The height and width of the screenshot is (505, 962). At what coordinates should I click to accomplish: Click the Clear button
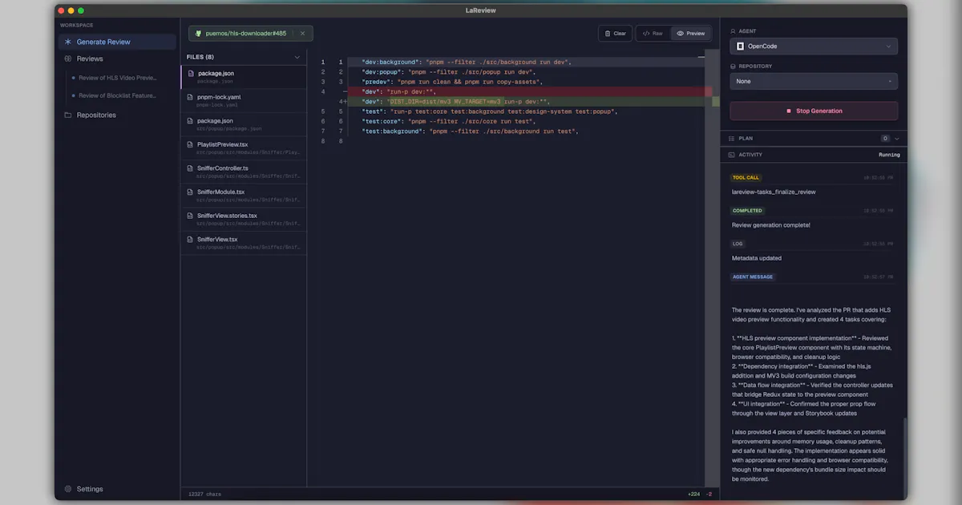click(x=615, y=34)
